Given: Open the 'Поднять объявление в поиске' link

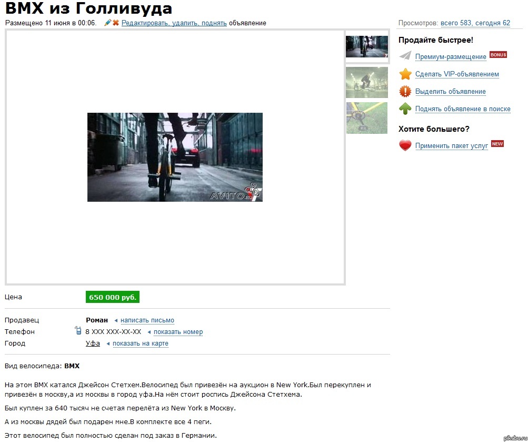Looking at the screenshot, I should (463, 109).
